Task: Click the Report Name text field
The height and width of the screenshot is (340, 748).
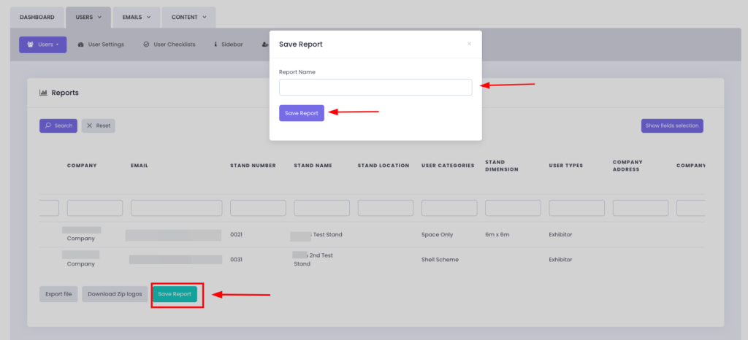Action: pos(375,87)
